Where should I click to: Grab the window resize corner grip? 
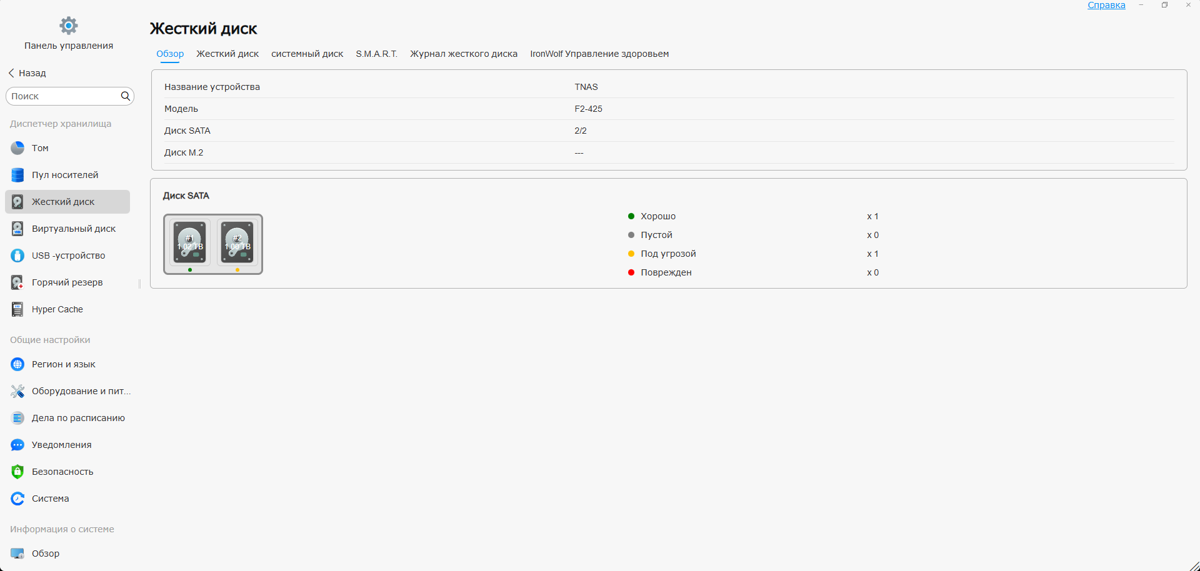tap(1194, 565)
